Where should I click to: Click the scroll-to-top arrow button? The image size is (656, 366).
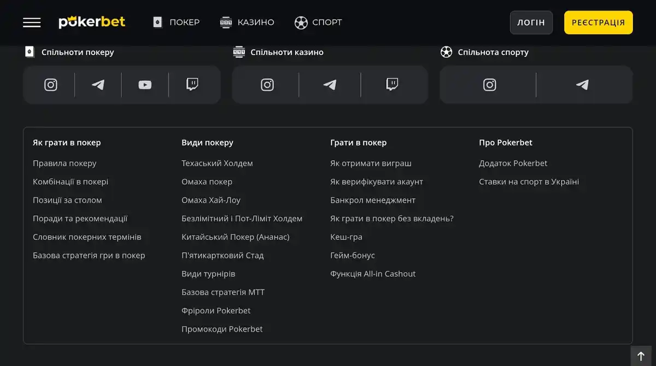pos(641,356)
